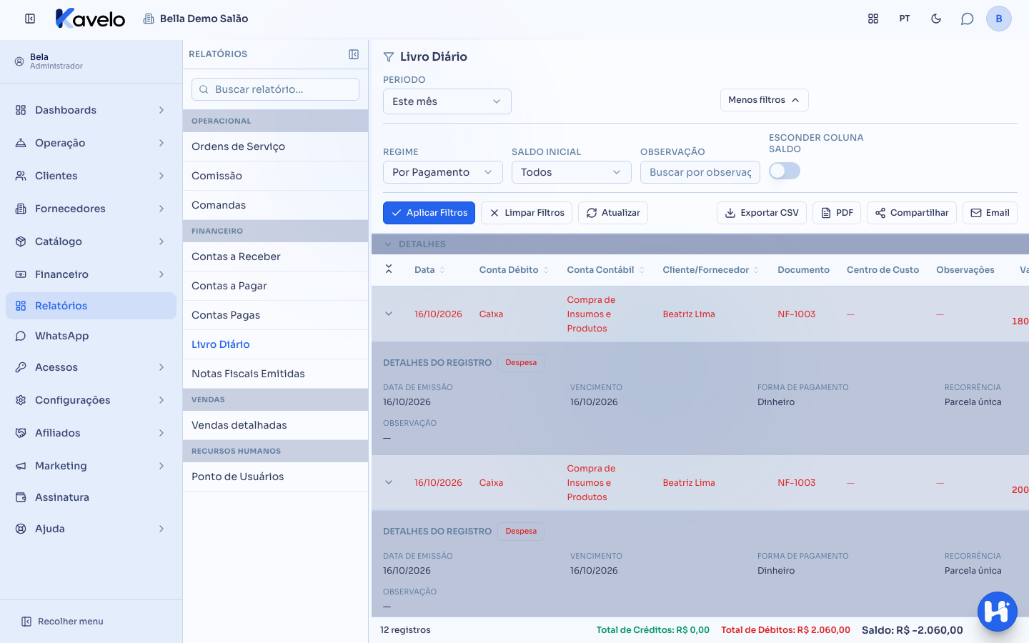This screenshot has height=643, width=1029.
Task: Click the Observação search input
Action: click(x=700, y=172)
